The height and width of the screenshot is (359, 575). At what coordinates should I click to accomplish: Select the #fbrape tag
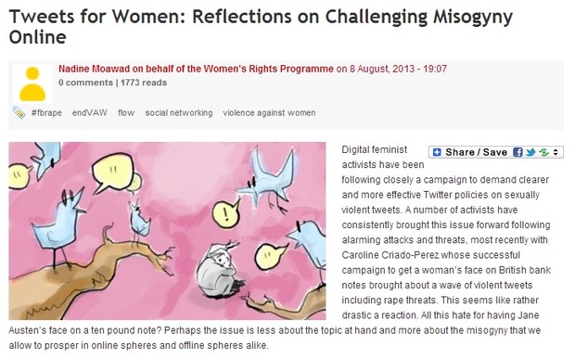tap(46, 113)
